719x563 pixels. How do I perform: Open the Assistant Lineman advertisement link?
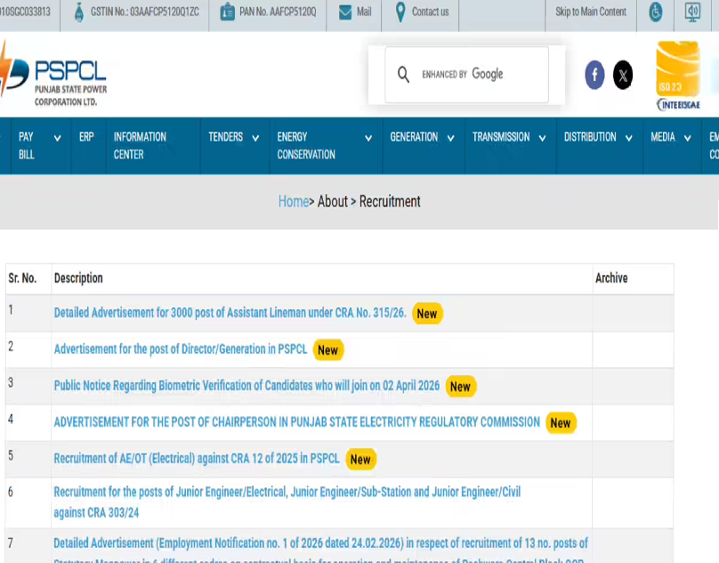[226, 313]
